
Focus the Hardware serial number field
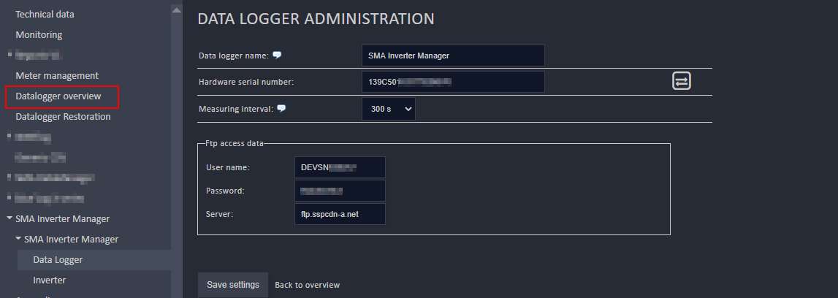[453, 82]
